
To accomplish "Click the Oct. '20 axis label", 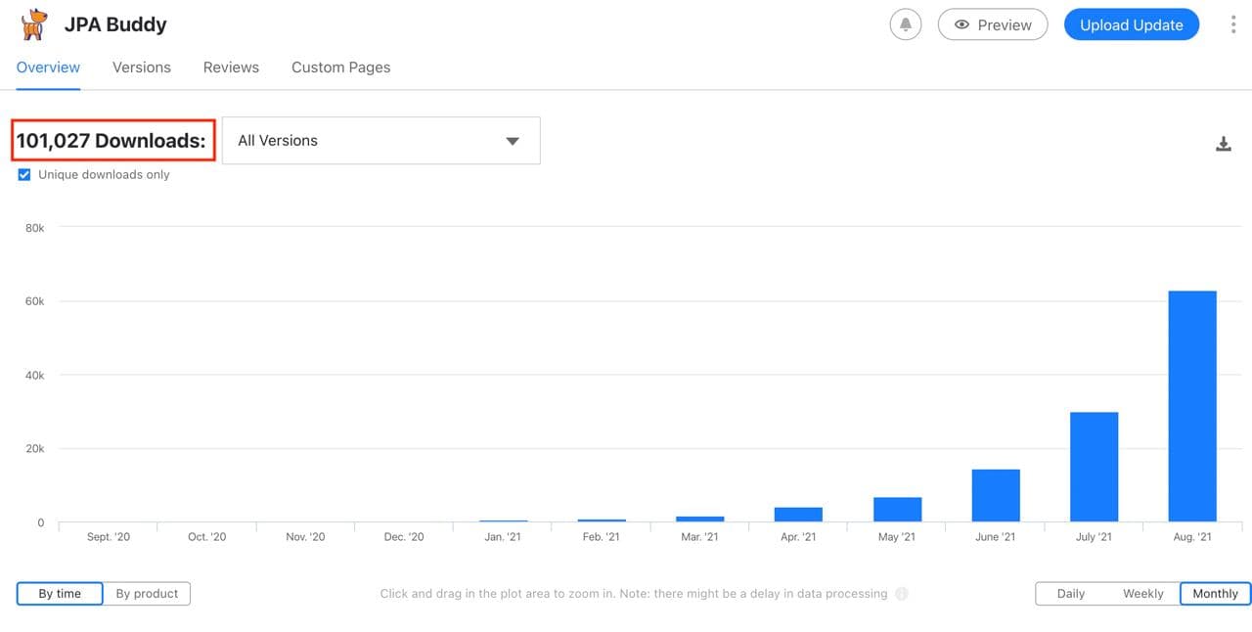I will 207,537.
